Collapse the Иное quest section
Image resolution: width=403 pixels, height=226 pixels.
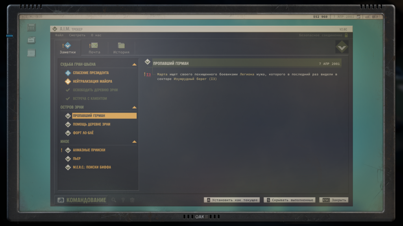click(x=134, y=142)
